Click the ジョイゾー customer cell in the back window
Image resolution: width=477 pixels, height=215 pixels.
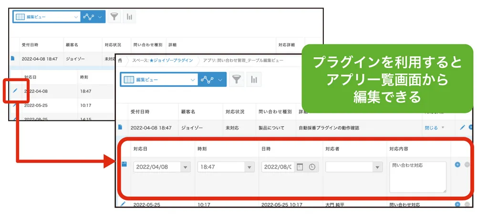75,59
